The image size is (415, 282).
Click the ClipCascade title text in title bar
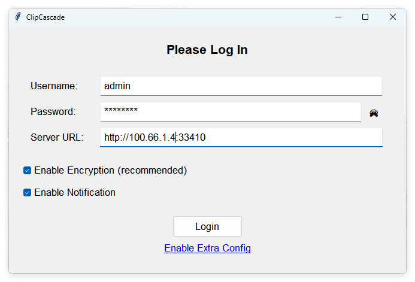[46, 17]
